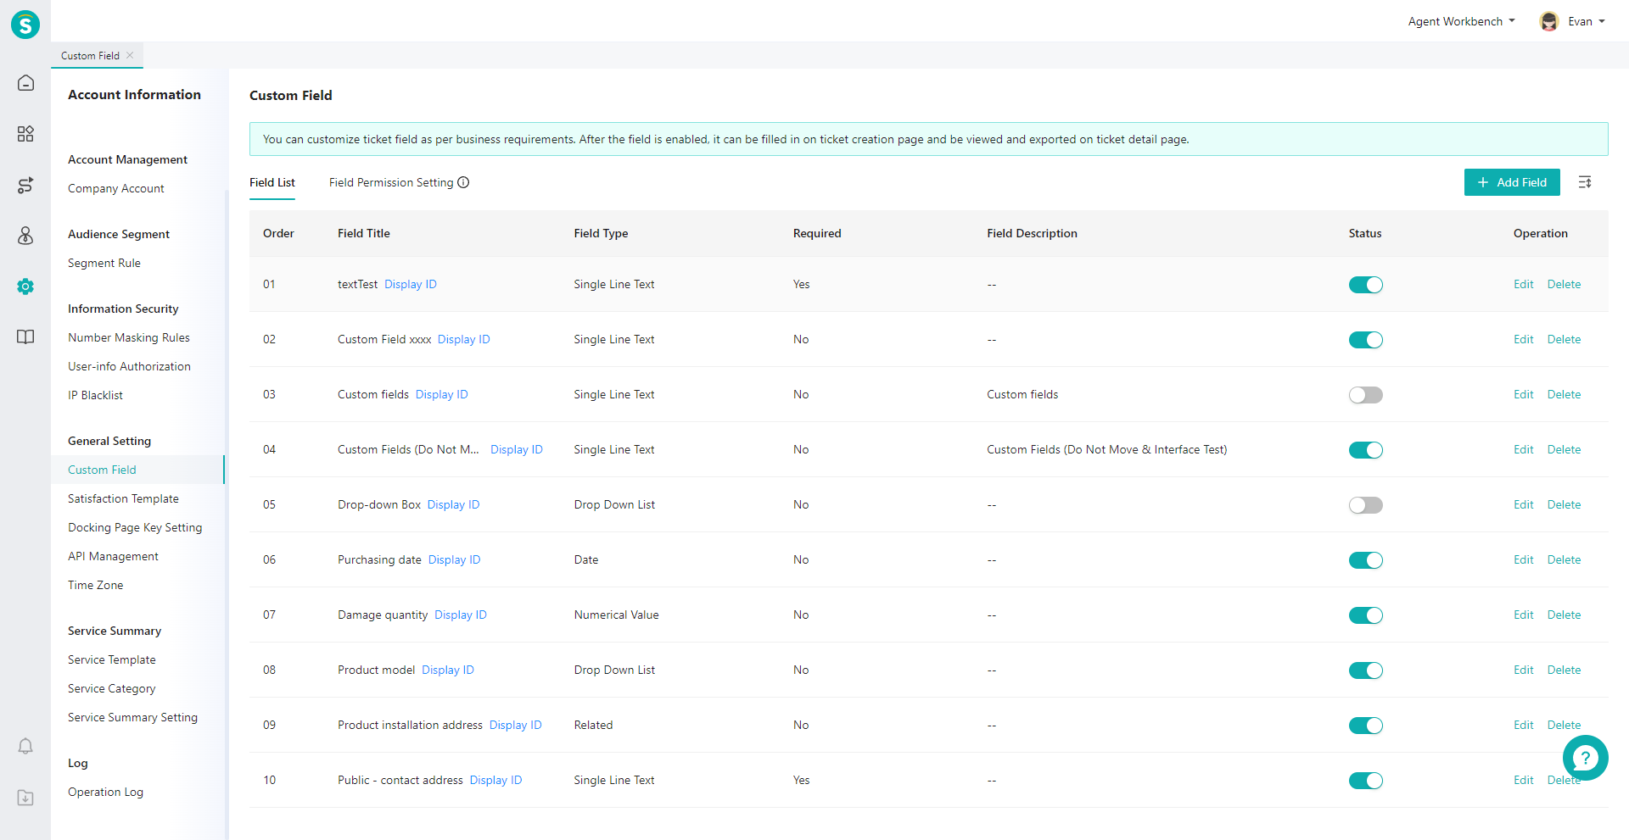Toggle Product installation address status
This screenshot has width=1629, height=840.
(x=1366, y=726)
